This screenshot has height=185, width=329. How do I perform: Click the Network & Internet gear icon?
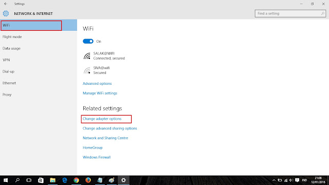(x=6, y=14)
